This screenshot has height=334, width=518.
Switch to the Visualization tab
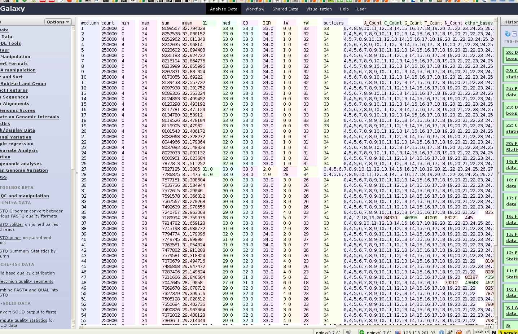tap(319, 9)
